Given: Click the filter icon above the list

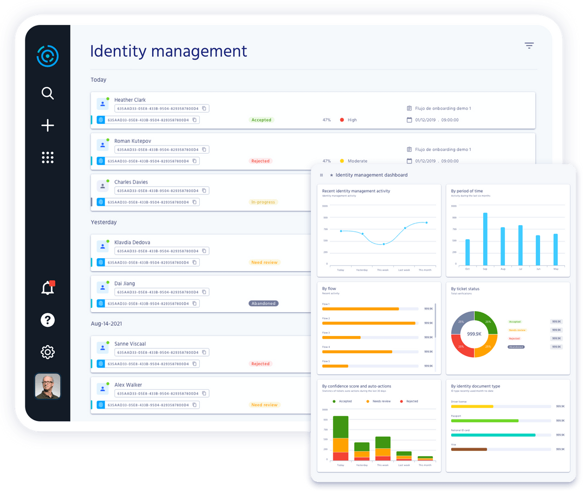Looking at the screenshot, I should [x=529, y=45].
